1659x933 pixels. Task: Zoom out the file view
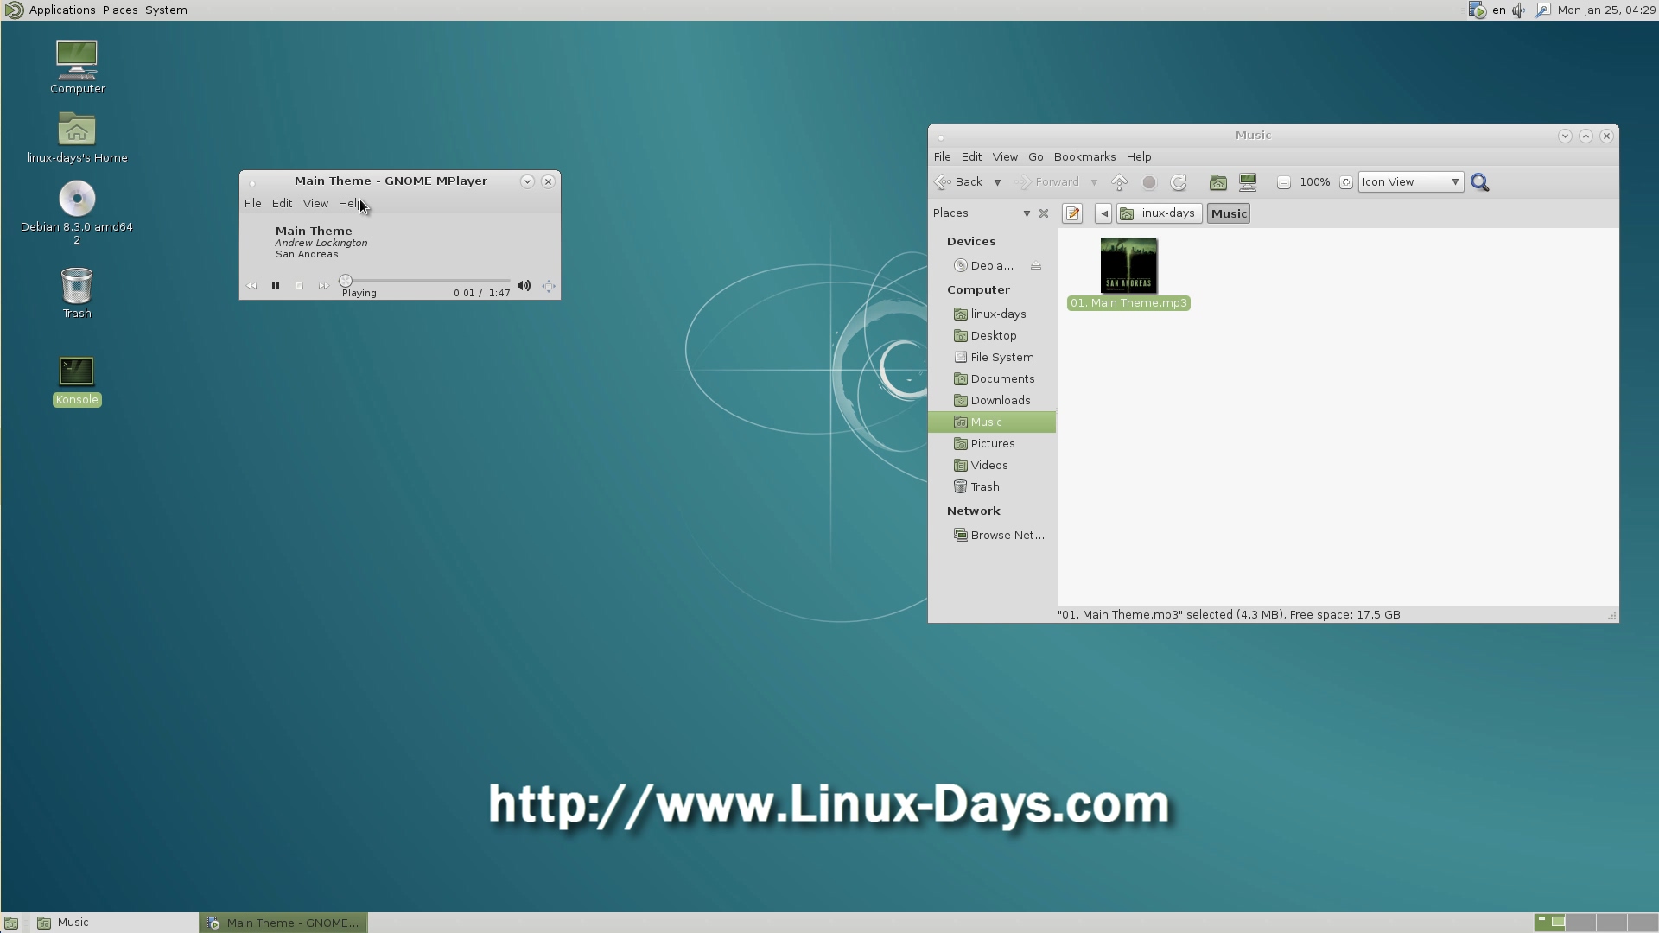point(1284,182)
